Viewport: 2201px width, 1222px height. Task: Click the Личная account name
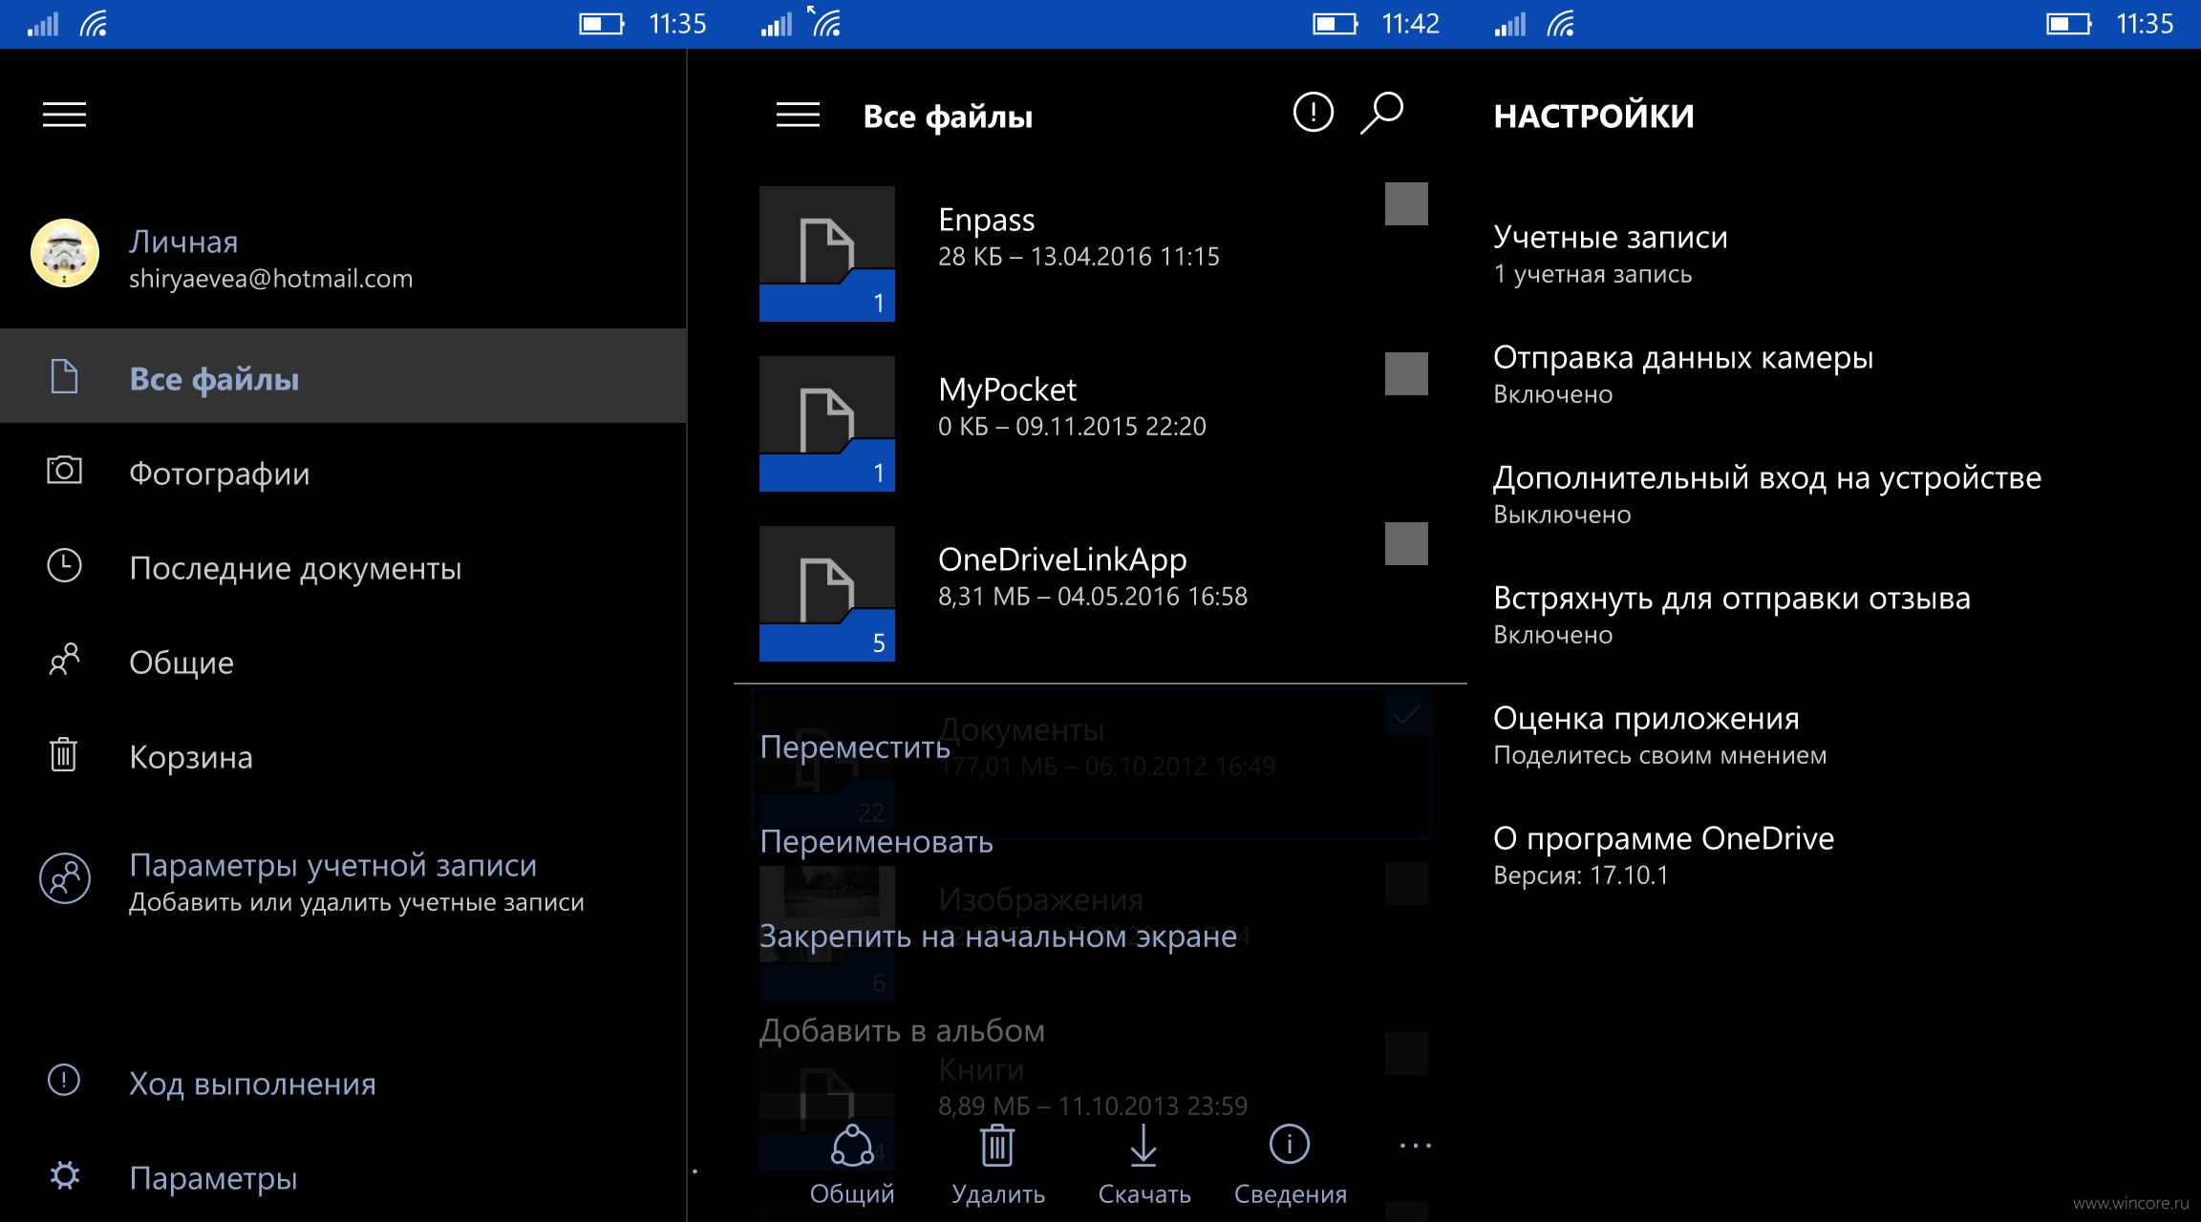[183, 242]
